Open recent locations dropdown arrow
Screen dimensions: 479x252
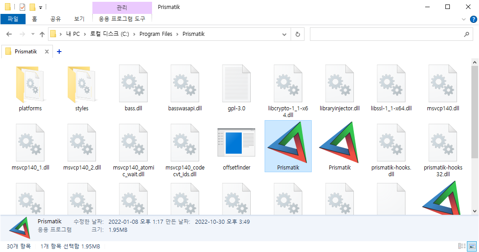click(x=33, y=34)
